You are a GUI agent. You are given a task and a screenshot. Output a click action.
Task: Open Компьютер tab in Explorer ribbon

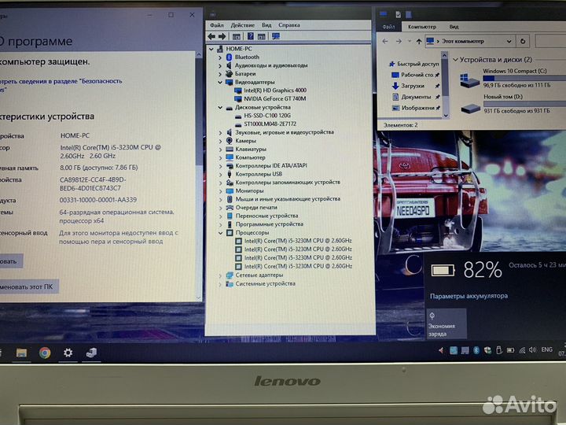click(x=422, y=27)
